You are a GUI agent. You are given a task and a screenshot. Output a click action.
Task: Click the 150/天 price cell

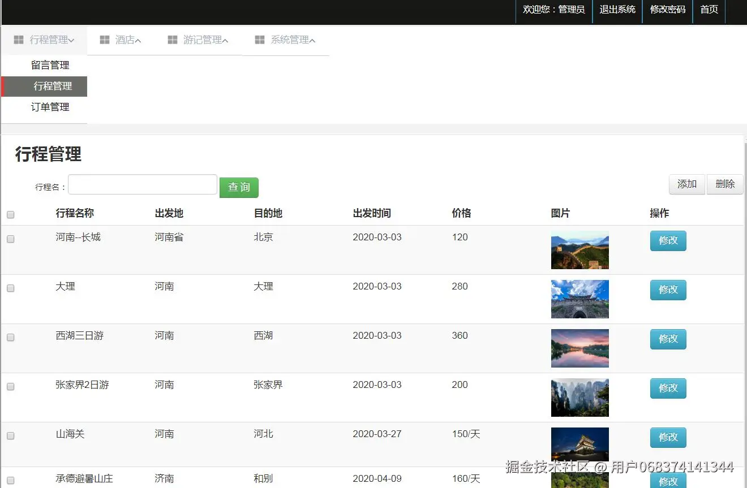pyautogui.click(x=466, y=434)
